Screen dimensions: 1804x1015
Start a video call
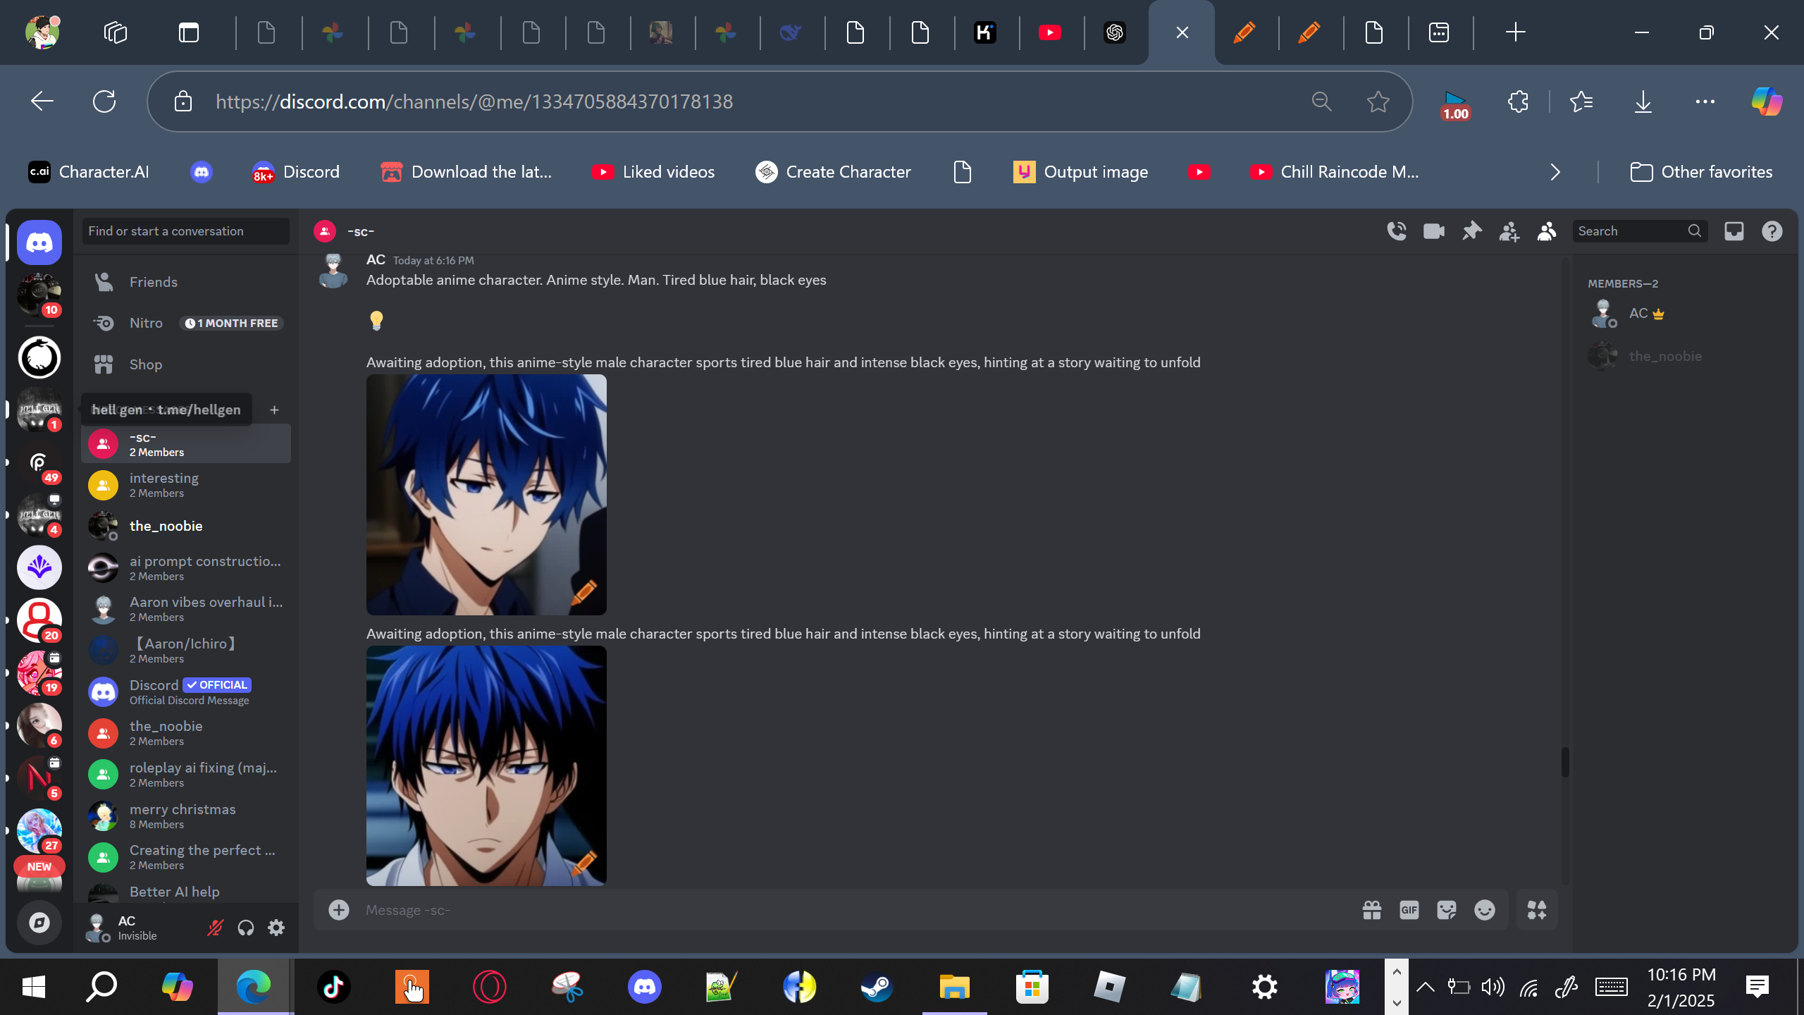coord(1433,231)
